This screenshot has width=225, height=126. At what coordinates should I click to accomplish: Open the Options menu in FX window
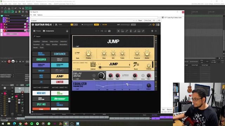click(40, 15)
